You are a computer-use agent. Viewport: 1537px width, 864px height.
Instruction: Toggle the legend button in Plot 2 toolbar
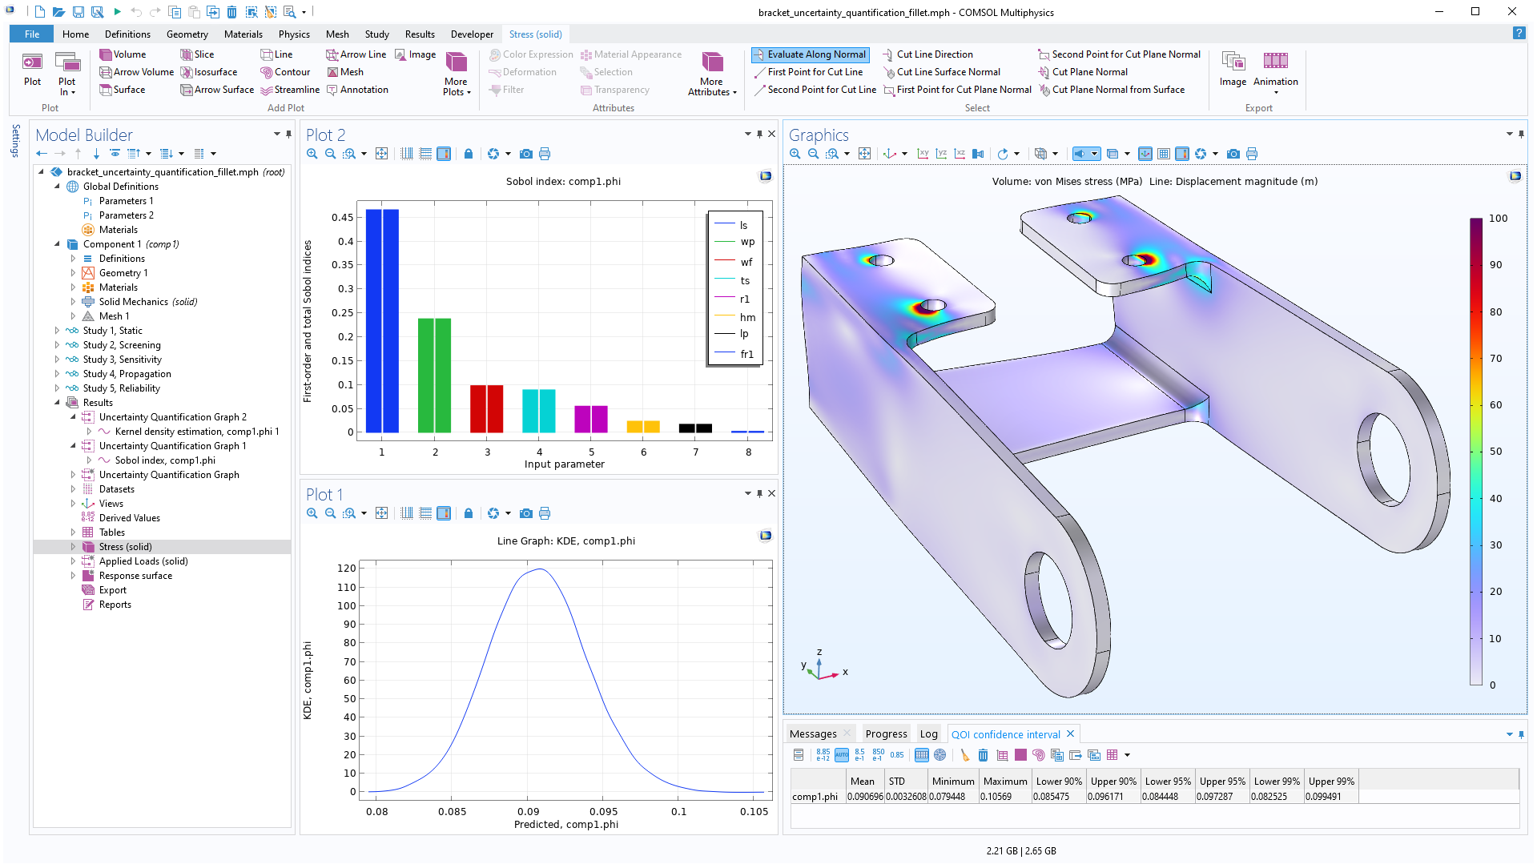tap(444, 154)
